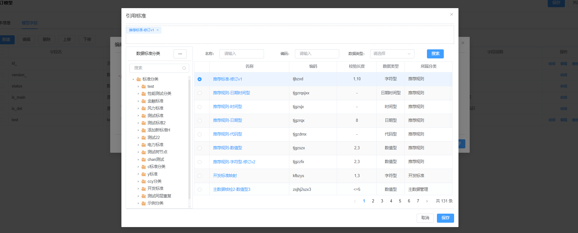
Task: Select the 示例分类 tree item
Action: pyautogui.click(x=155, y=203)
